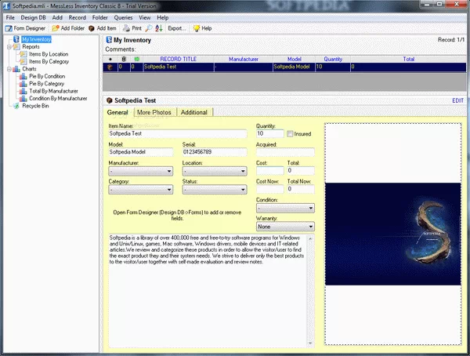The image size is (470, 356).
Task: Click the A-Z sort icon in toolbar
Action: pos(157,27)
